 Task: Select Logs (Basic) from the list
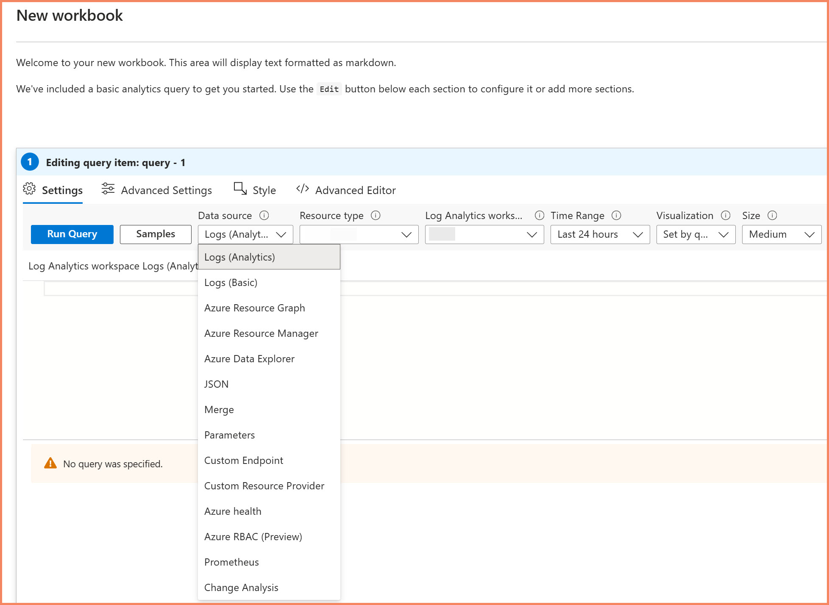(x=269, y=283)
